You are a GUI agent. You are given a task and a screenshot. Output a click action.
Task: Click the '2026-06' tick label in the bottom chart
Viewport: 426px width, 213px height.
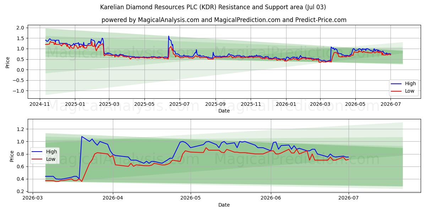coord(271,198)
